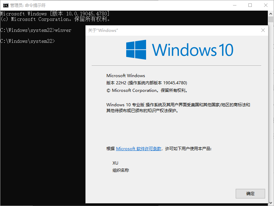Click the Command Prompt scrollbar down arrow

[x=271, y=203]
